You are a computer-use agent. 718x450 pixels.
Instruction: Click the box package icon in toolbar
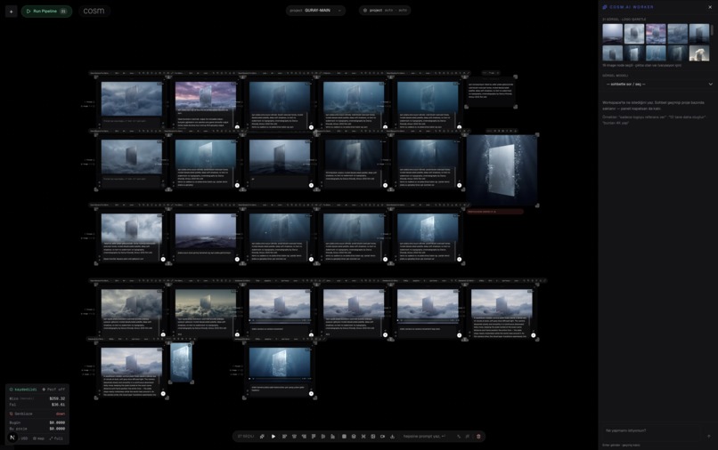coord(354,437)
